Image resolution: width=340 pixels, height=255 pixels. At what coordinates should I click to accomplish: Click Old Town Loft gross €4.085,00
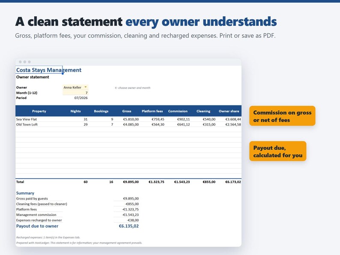tap(131, 124)
